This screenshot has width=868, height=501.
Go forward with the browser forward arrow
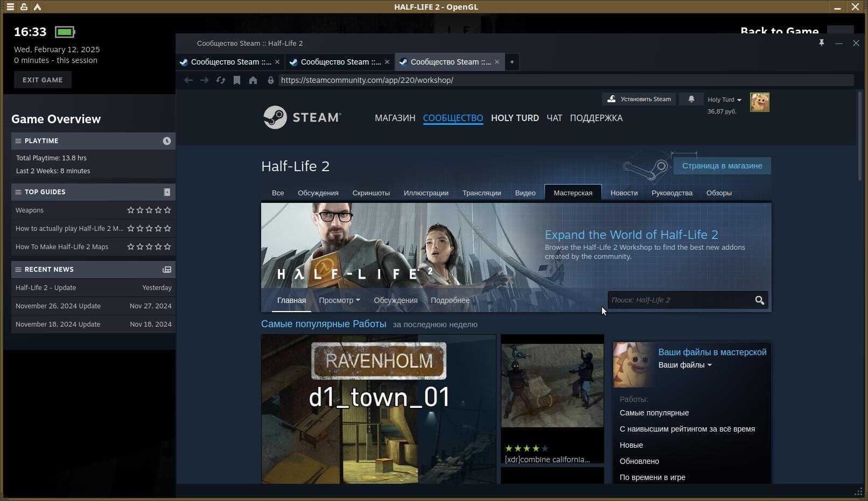pos(204,80)
